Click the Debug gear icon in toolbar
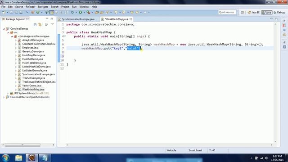Image resolution: width=288 pixels, height=162 pixels. pos(72,12)
